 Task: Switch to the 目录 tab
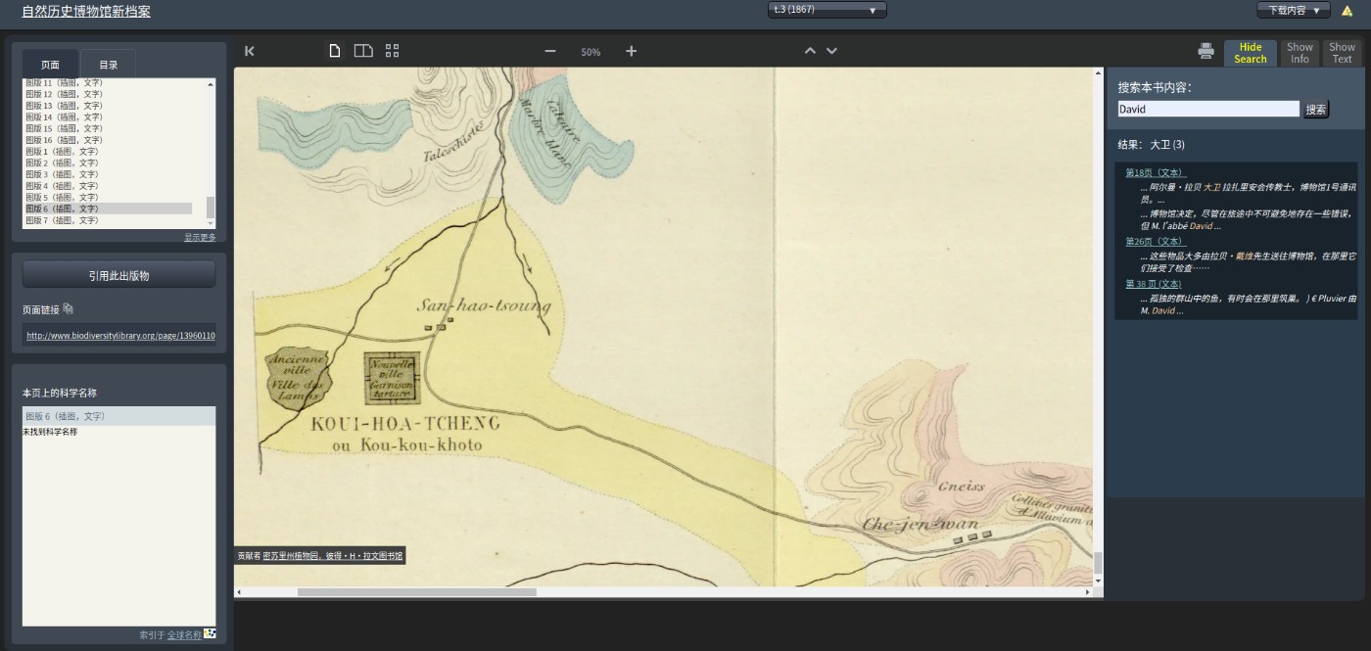[x=109, y=64]
